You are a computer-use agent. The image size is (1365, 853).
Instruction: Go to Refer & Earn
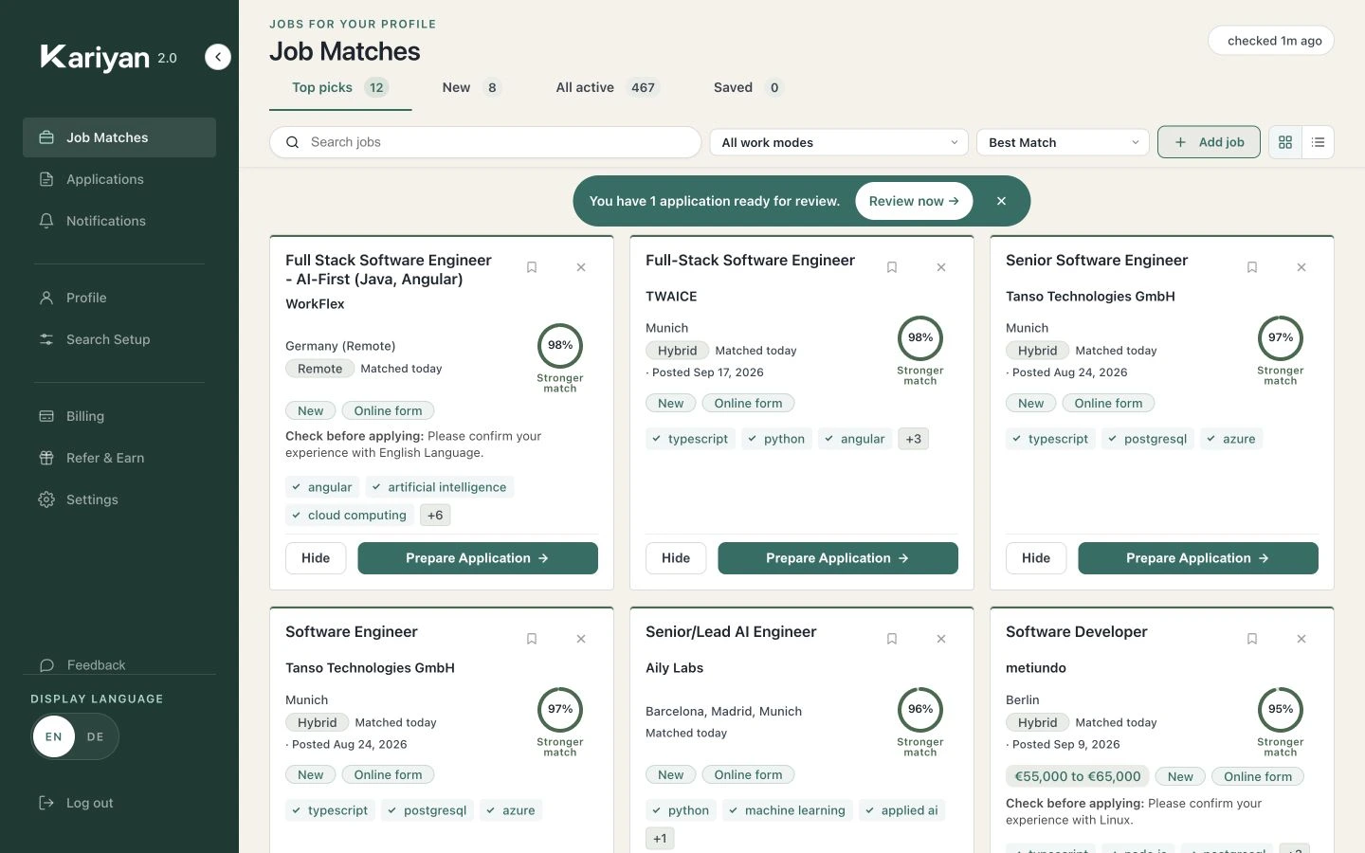coord(119,458)
